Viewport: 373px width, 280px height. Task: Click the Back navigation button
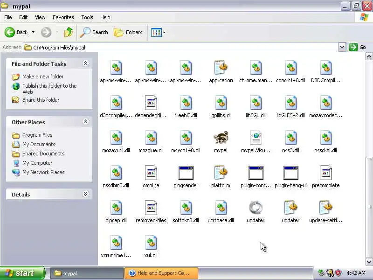[x=16, y=32]
